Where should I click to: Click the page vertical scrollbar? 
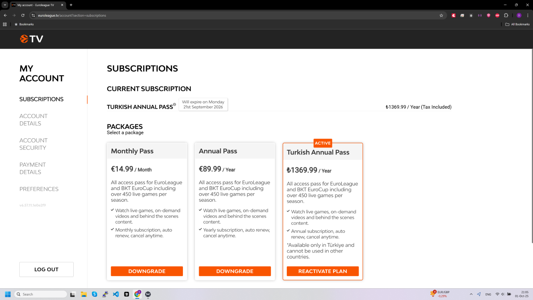click(x=532, y=146)
